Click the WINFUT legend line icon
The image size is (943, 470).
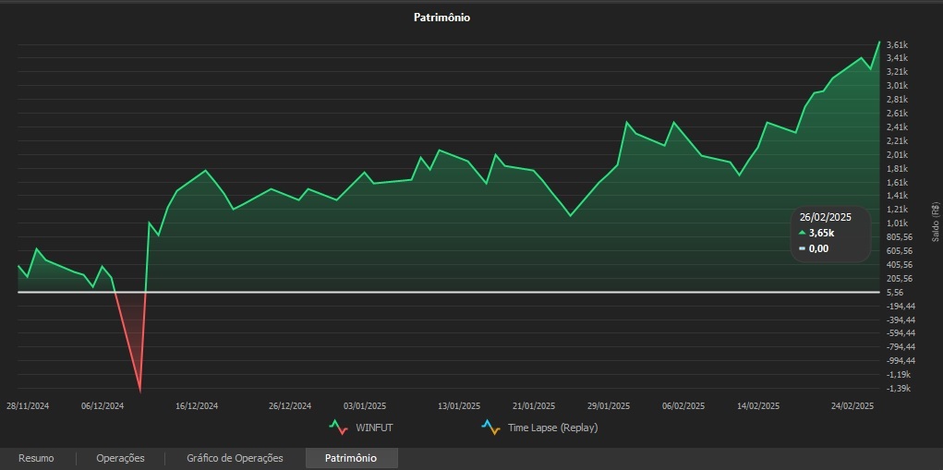[338, 428]
